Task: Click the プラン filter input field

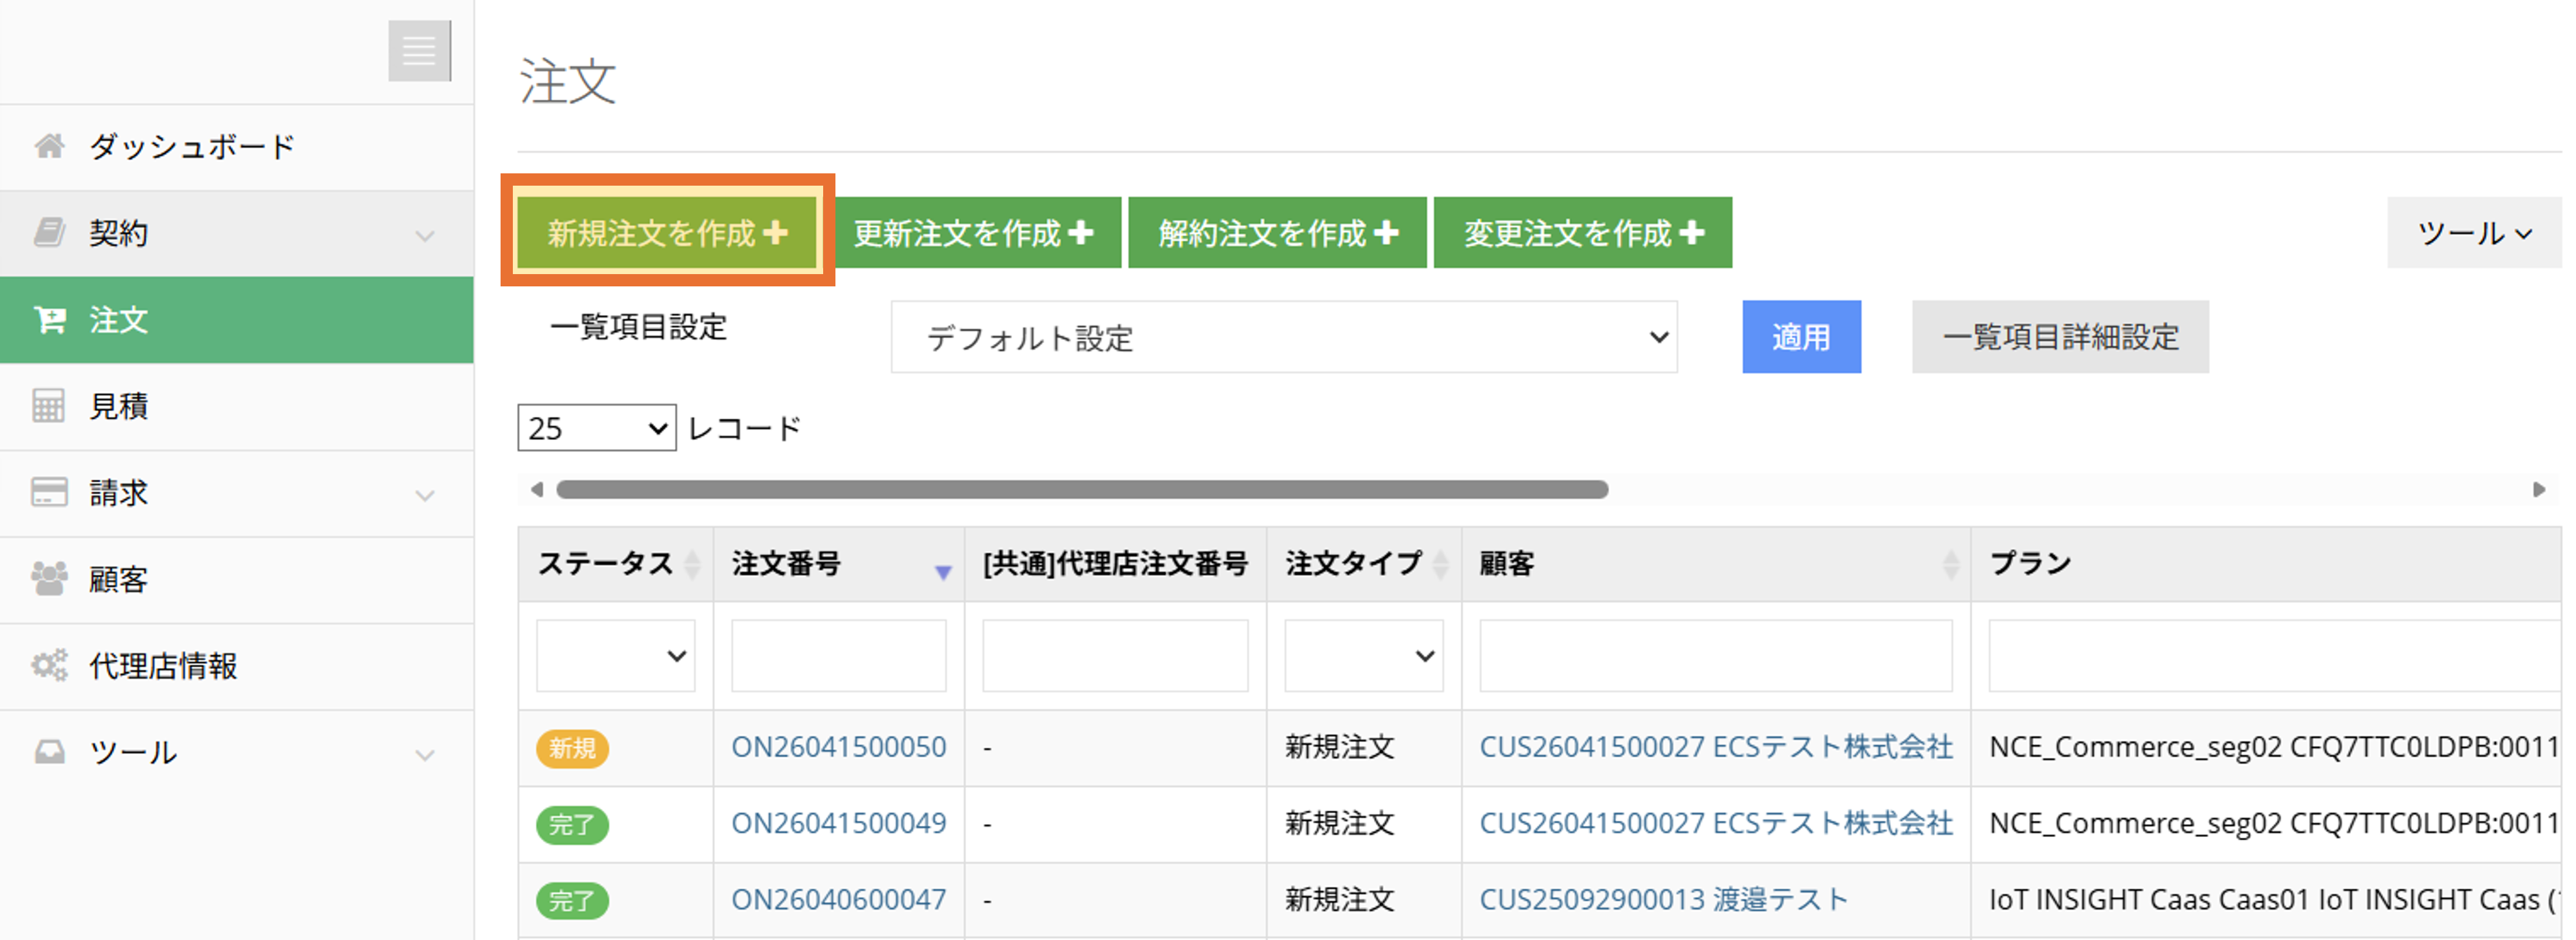Action: coord(2275,656)
